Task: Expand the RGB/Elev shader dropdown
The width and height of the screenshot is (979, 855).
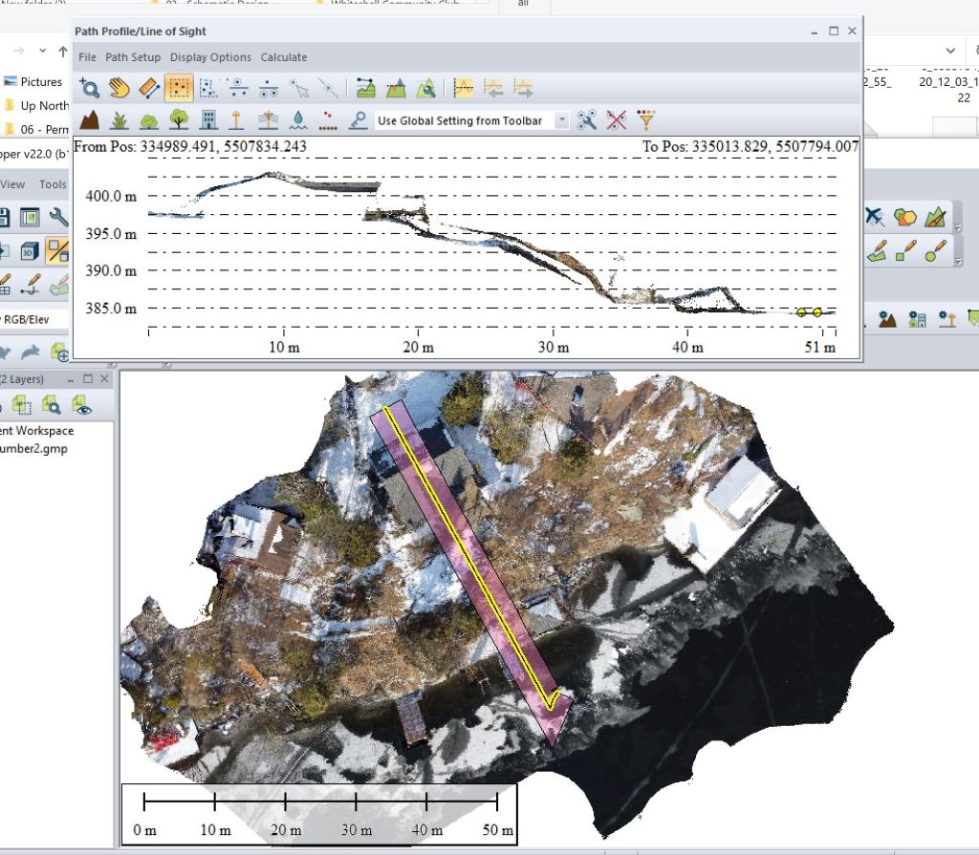Action: point(33,319)
